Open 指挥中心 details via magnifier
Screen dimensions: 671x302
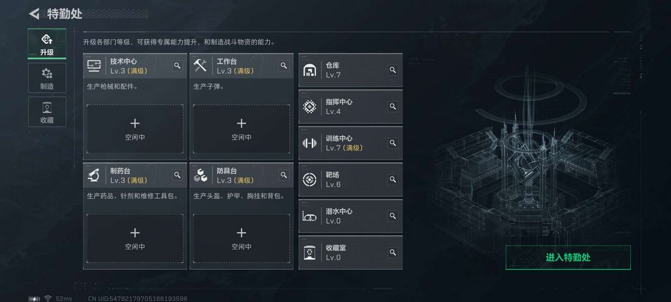click(393, 107)
